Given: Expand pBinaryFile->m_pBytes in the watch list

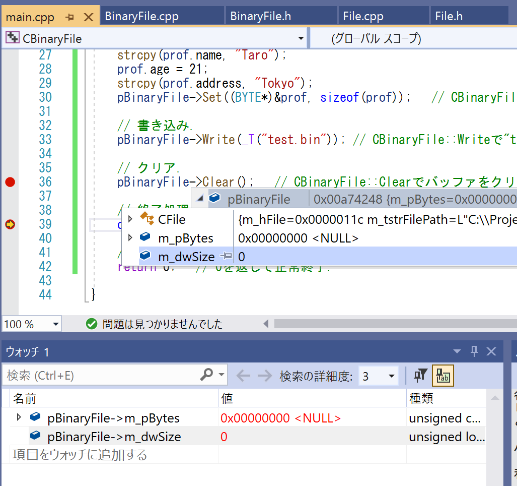Looking at the screenshot, I should 19,417.
